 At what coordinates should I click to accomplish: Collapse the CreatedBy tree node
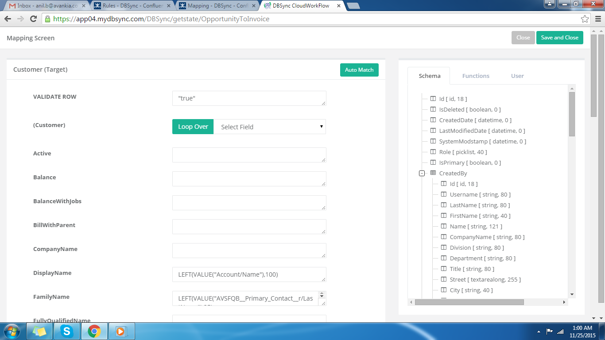click(x=422, y=174)
